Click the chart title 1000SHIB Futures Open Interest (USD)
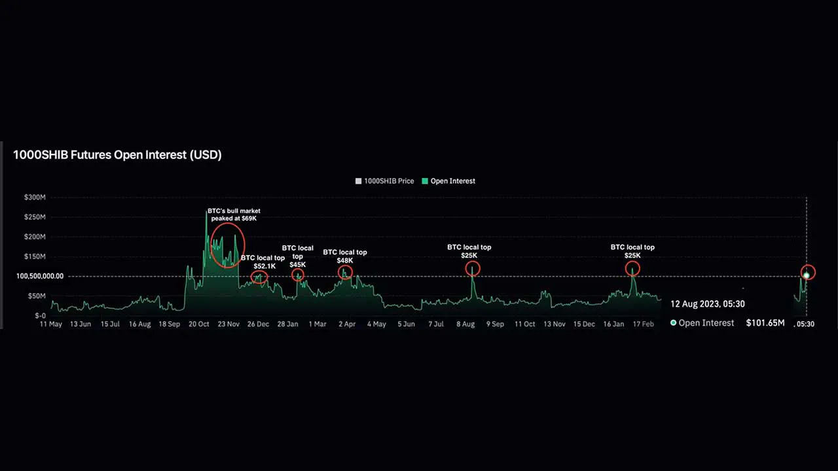 117,155
